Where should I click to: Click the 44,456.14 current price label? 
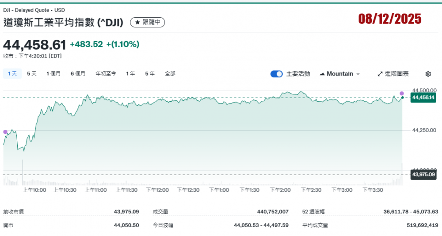point(423,98)
